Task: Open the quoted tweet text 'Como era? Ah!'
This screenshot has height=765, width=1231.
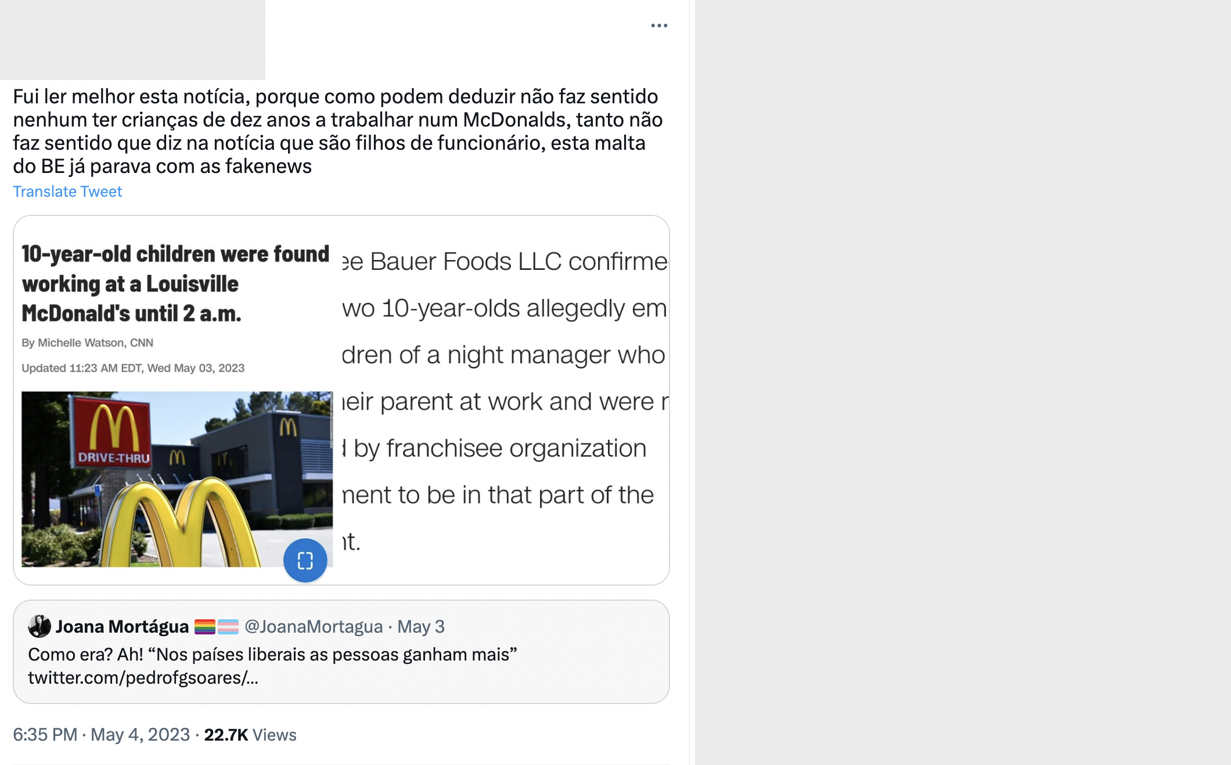Action: coord(273,655)
